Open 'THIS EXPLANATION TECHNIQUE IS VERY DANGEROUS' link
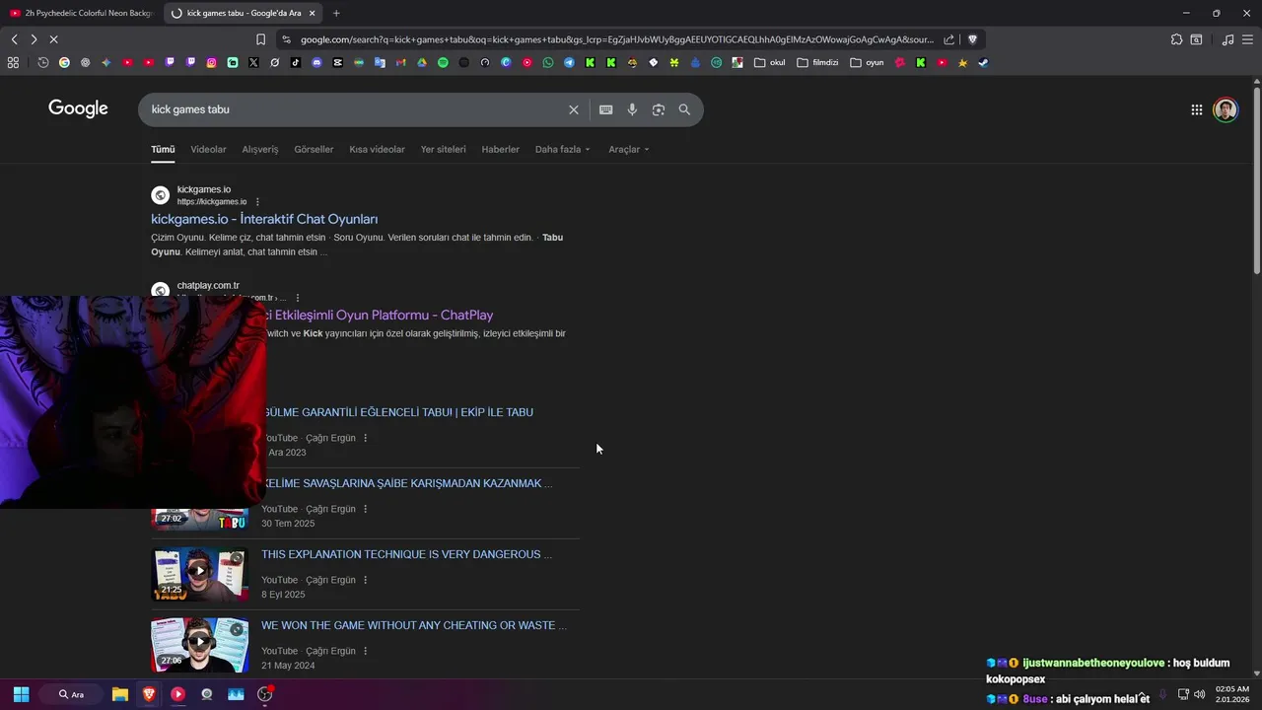This screenshot has width=1262, height=710. click(406, 554)
